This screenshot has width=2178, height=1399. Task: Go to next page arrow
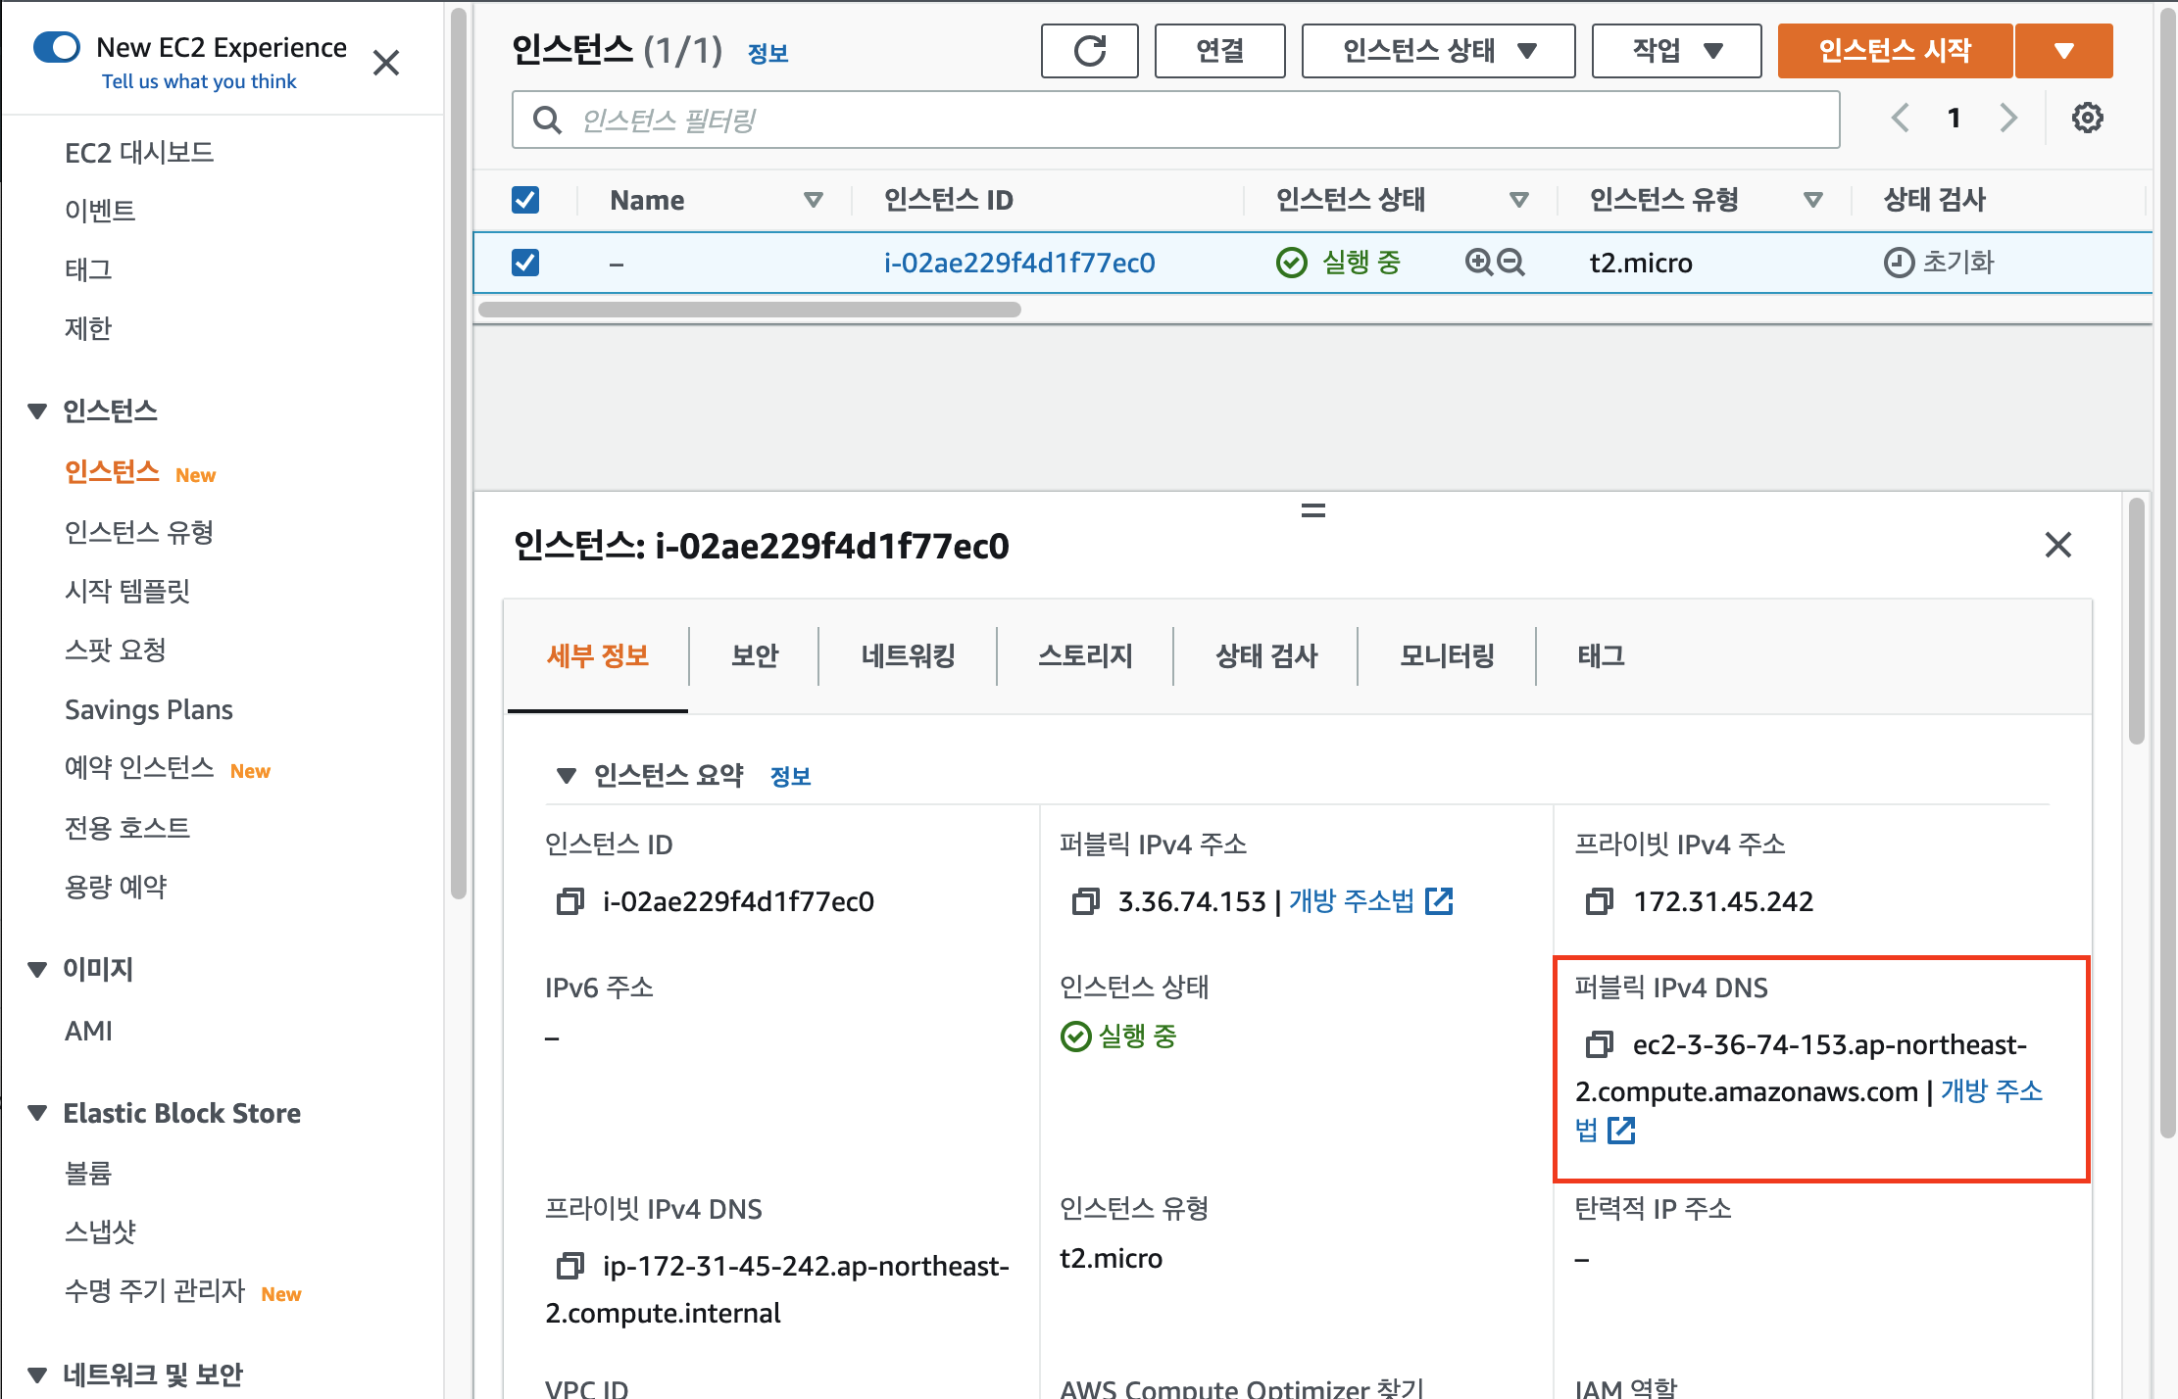click(2008, 119)
